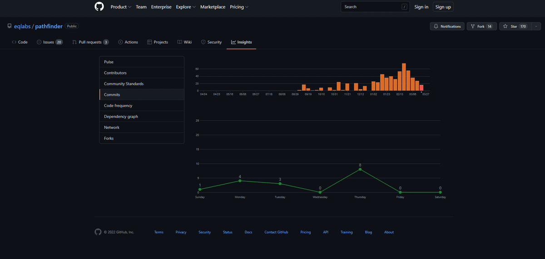Open Code frequency in the sidebar
This screenshot has height=259, width=545.
pyautogui.click(x=118, y=106)
